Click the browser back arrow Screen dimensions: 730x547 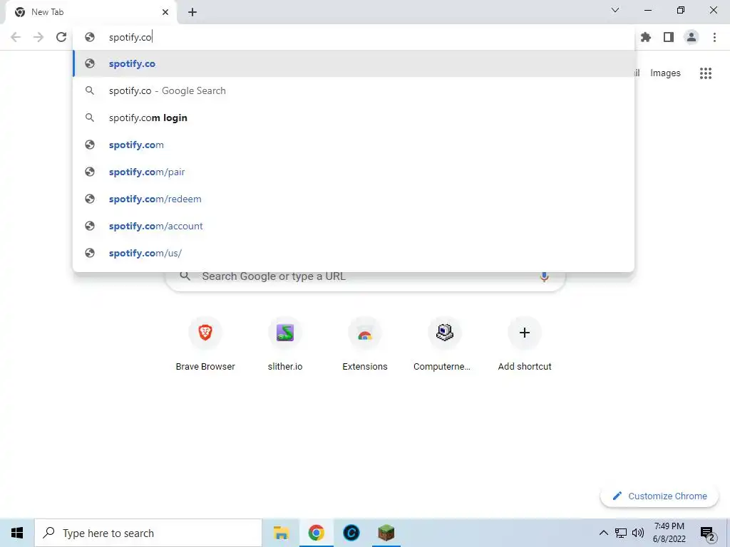(16, 37)
